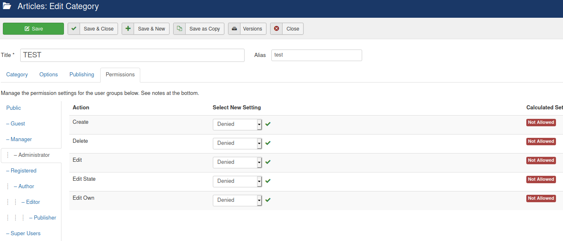Viewport: 563px width, 241px height.
Task: Open the Edit Own permission dropdown
Action: click(237, 200)
